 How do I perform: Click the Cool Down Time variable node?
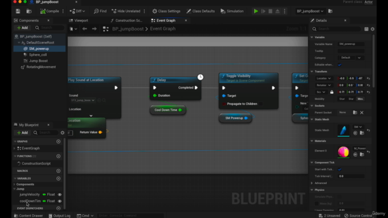click(x=168, y=110)
